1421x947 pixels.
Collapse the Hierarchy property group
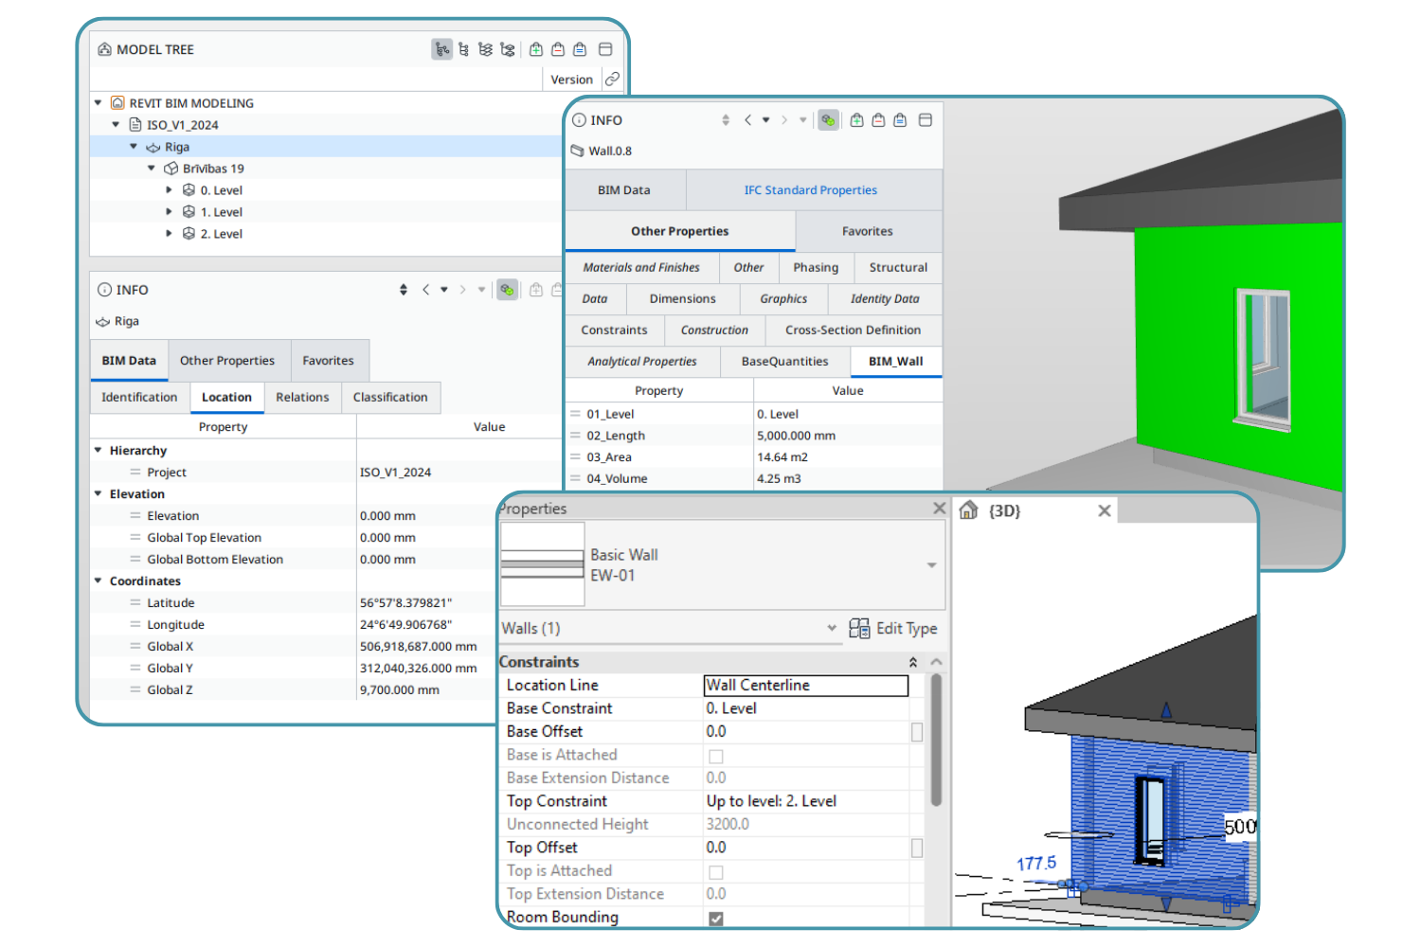98,450
